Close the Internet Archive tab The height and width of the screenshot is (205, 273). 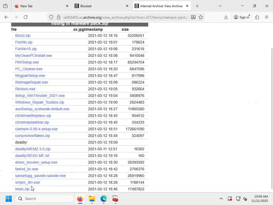point(187,6)
